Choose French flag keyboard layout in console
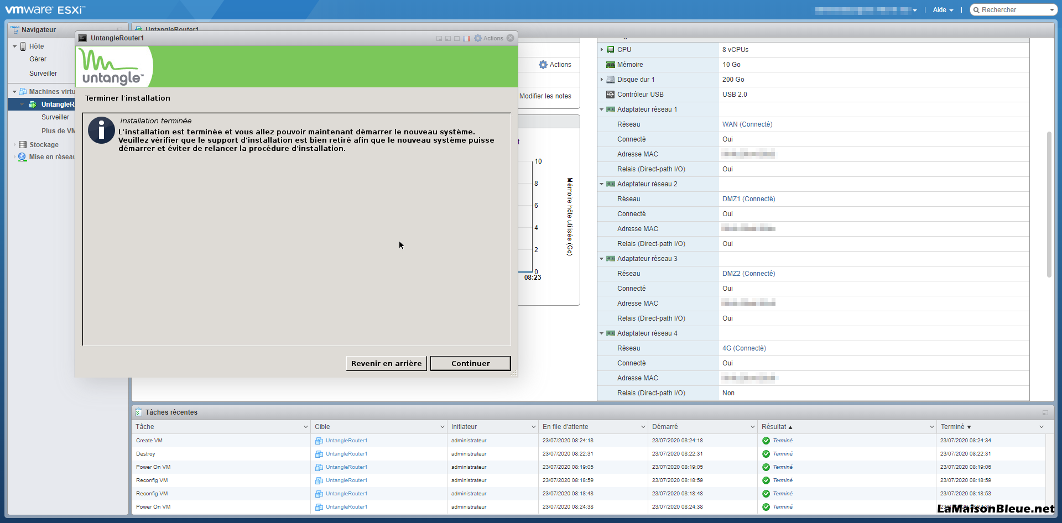Viewport: 1062px width, 523px height. [467, 39]
